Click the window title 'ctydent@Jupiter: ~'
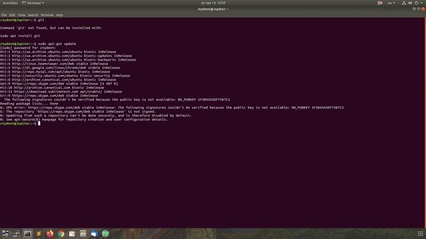This screenshot has width=426, height=239. (213, 9)
